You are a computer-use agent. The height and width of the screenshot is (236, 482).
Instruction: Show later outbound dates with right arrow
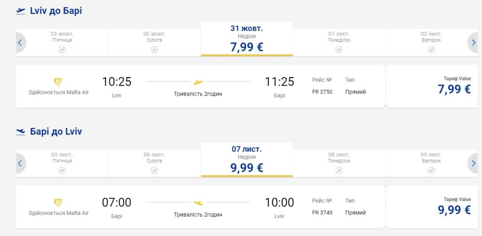[x=474, y=43]
